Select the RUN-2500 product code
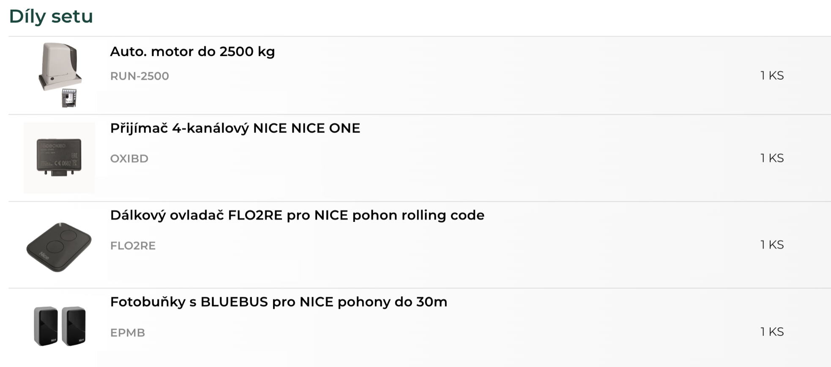This screenshot has height=367, width=831. click(139, 76)
